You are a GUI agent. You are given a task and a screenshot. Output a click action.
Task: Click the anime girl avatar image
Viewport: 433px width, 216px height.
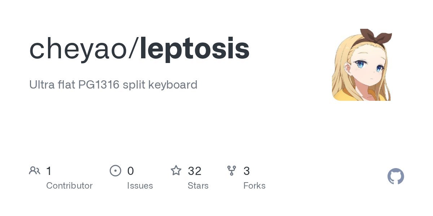362,68
